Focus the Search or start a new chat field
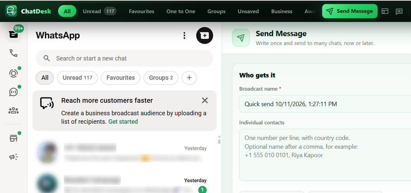The width and height of the screenshot is (411, 193). pos(124,58)
